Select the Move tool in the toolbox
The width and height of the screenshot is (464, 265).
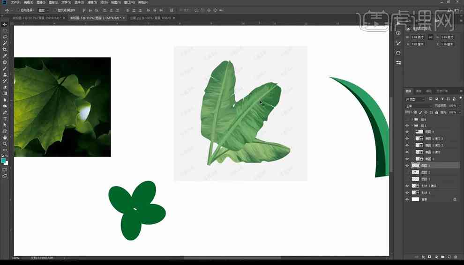click(x=5, y=24)
